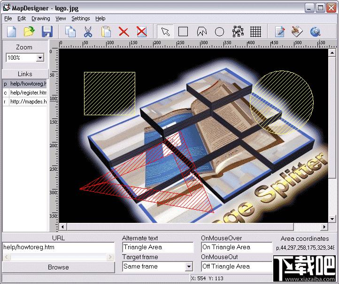Screen dimensions: 339x284
Task: Select the yellow rectangle hotspot area
Action: pyautogui.click(x=109, y=94)
